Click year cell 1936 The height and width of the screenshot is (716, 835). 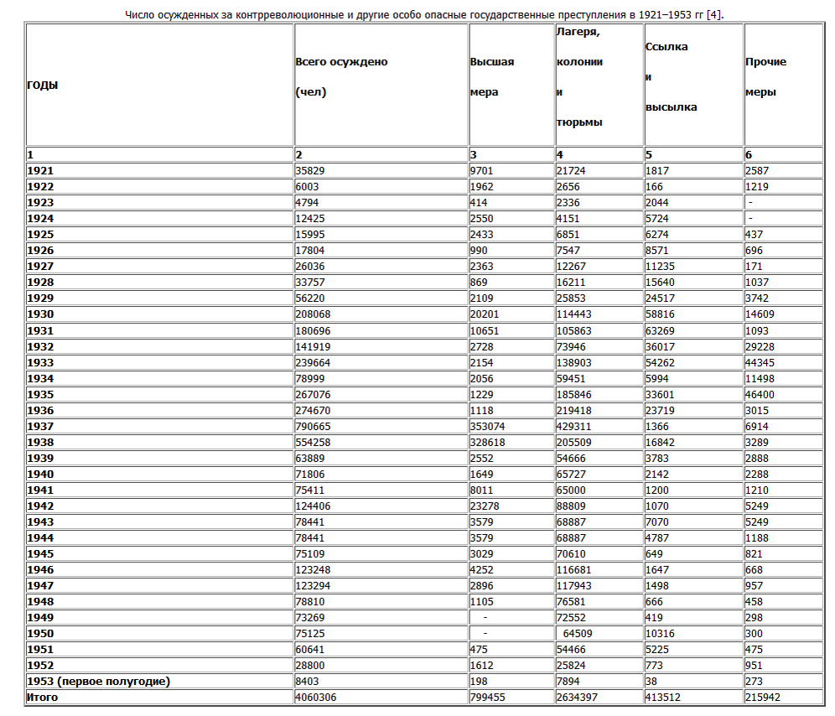coord(160,411)
